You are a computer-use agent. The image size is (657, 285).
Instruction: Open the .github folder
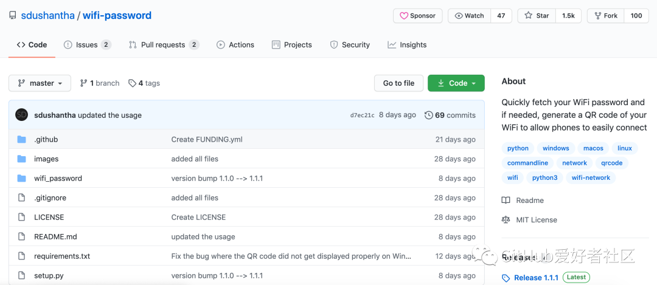point(46,139)
